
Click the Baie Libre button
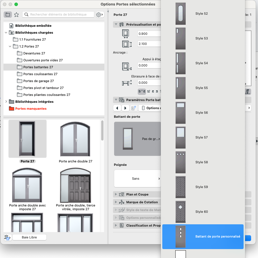(x=29, y=237)
